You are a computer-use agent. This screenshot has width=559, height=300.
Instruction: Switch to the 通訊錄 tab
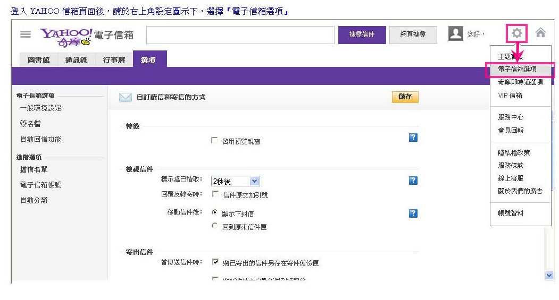[76, 60]
